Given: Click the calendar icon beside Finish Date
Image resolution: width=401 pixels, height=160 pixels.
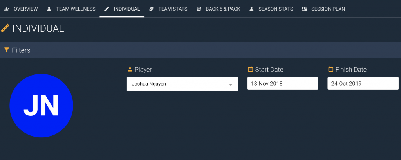Looking at the screenshot, I should [331, 69].
